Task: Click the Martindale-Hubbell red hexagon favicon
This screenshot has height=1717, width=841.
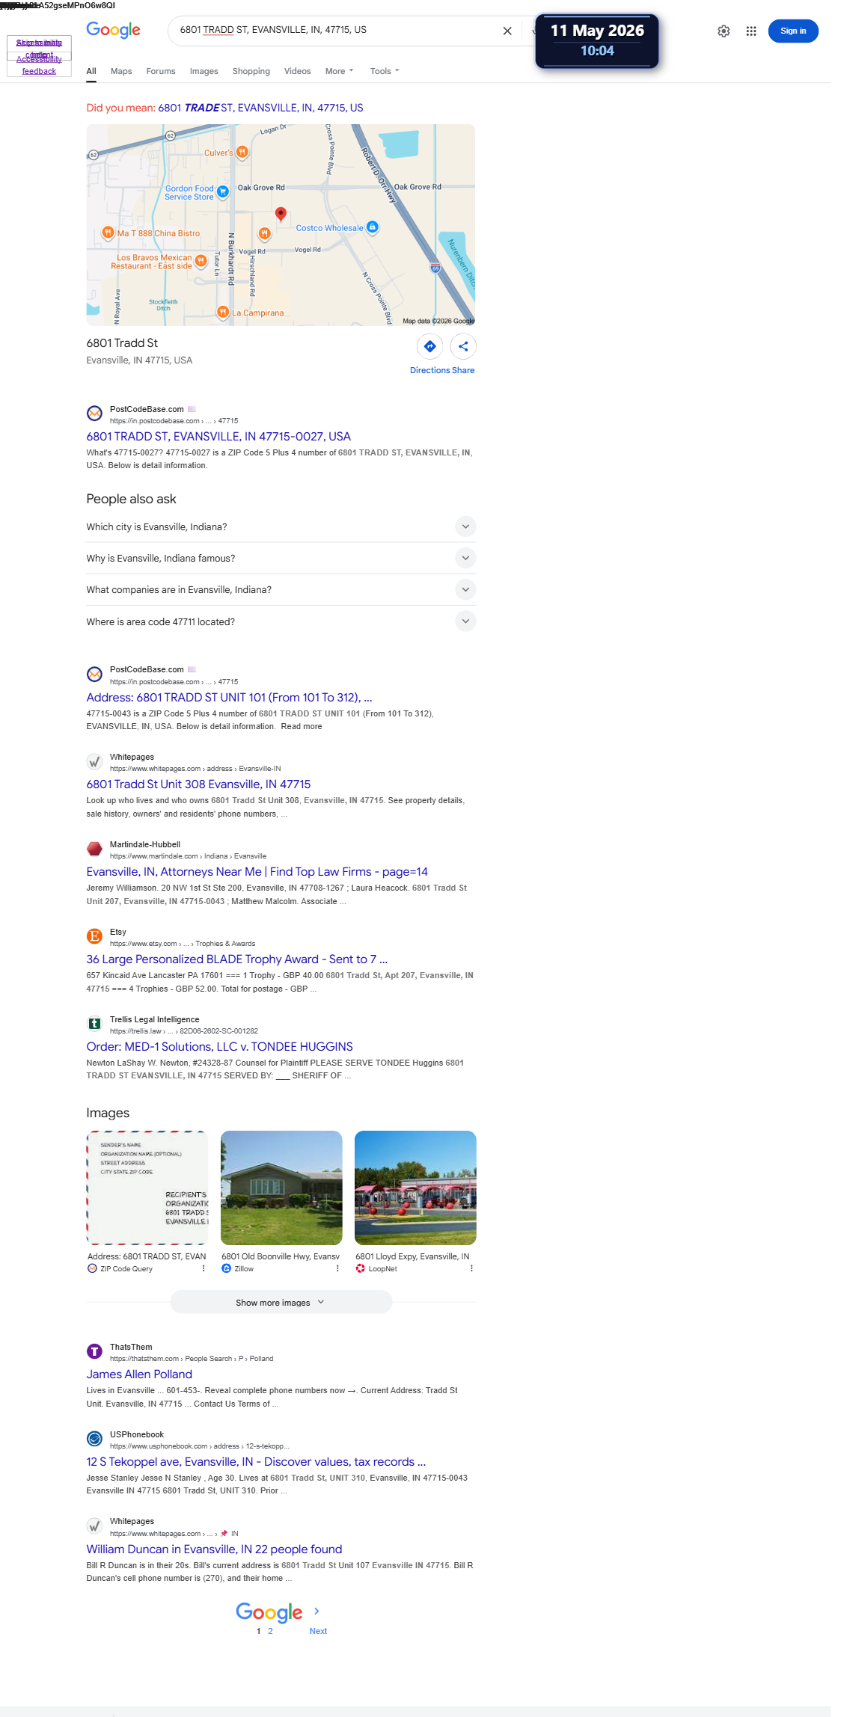Action: tap(94, 850)
